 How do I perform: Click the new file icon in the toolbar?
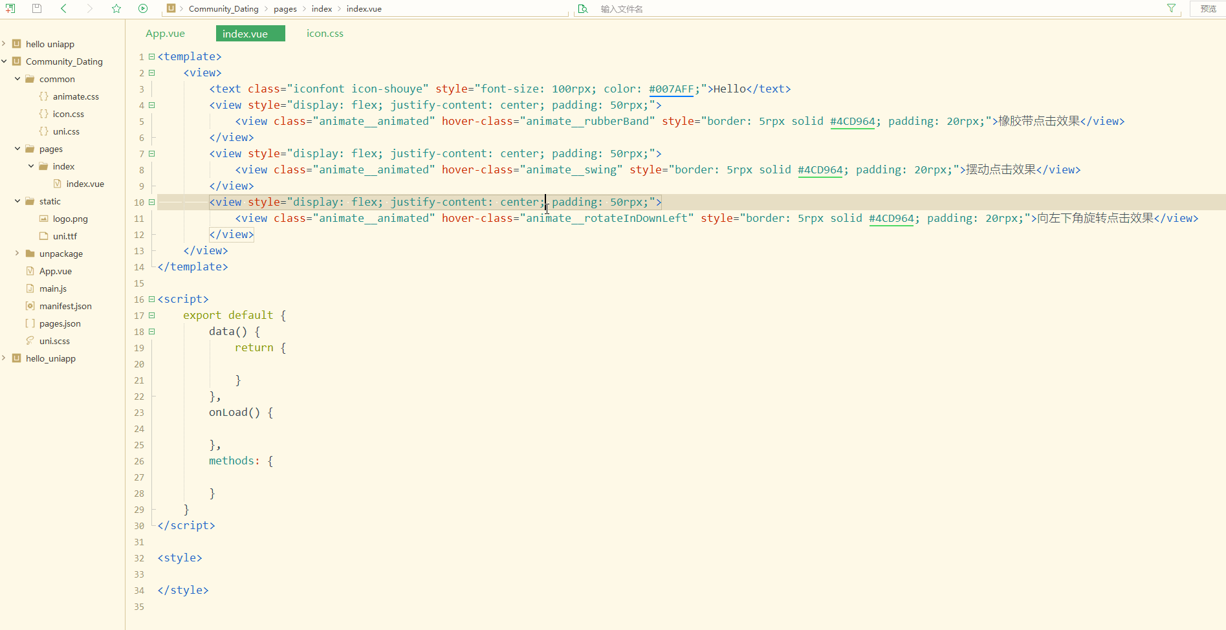click(x=10, y=8)
